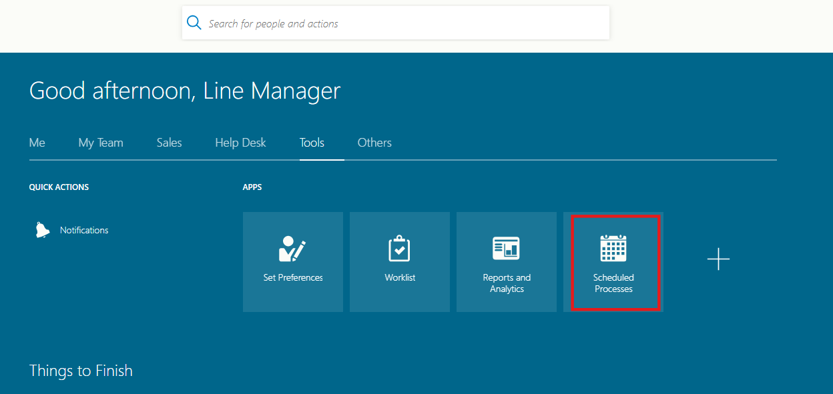This screenshot has height=394, width=833.
Task: Switch to the My Team tab
Action: 100,142
